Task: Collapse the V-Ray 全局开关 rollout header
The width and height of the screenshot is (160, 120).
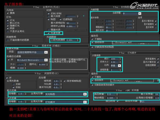Action: pyautogui.click(x=46, y=7)
